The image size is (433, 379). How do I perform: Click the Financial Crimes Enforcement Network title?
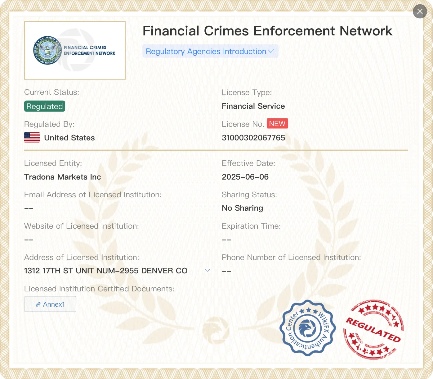[x=267, y=31]
